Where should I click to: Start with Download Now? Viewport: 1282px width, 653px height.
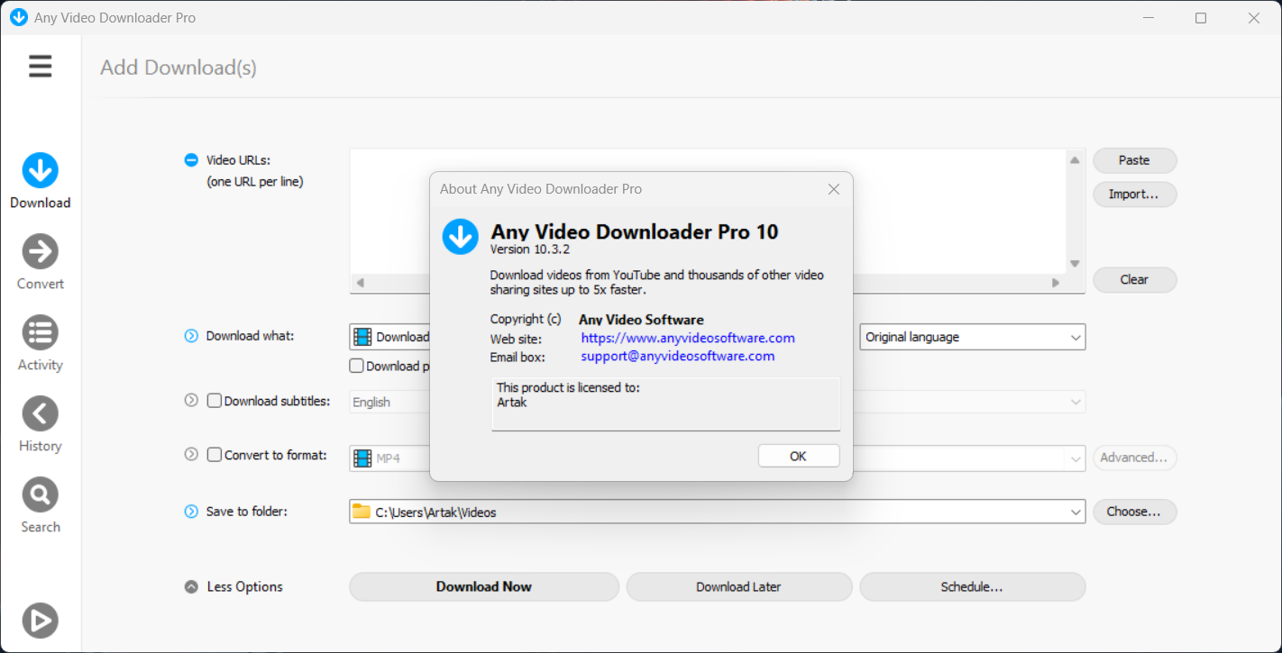pyautogui.click(x=484, y=586)
